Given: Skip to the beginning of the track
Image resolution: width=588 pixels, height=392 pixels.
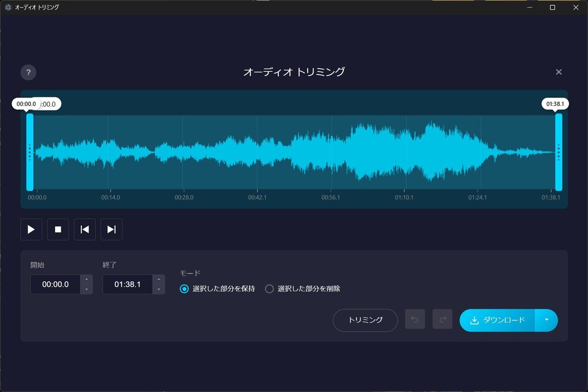Looking at the screenshot, I should (x=84, y=229).
